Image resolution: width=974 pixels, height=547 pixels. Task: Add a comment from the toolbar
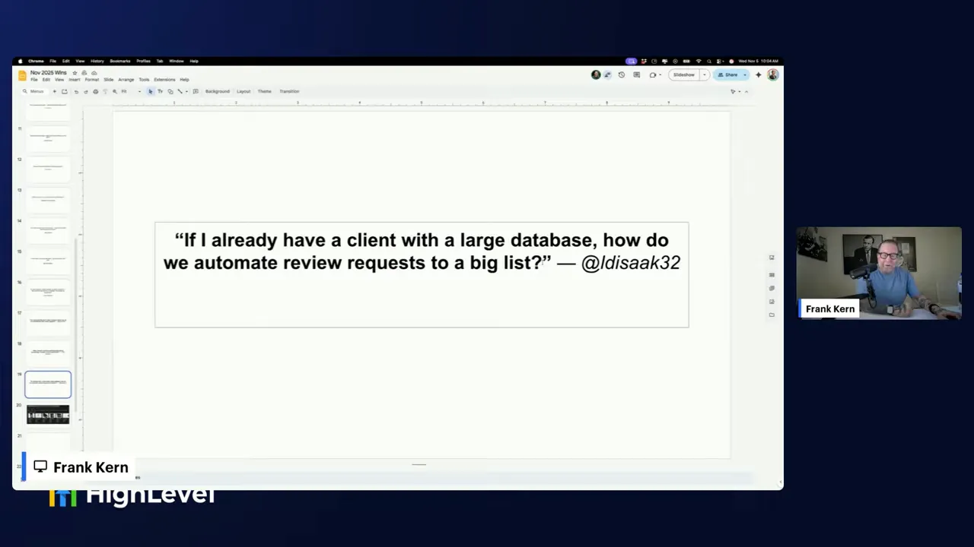click(196, 91)
